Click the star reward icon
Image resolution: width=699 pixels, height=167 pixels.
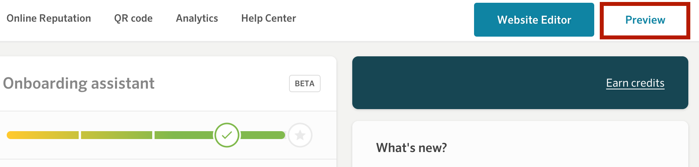(300, 135)
